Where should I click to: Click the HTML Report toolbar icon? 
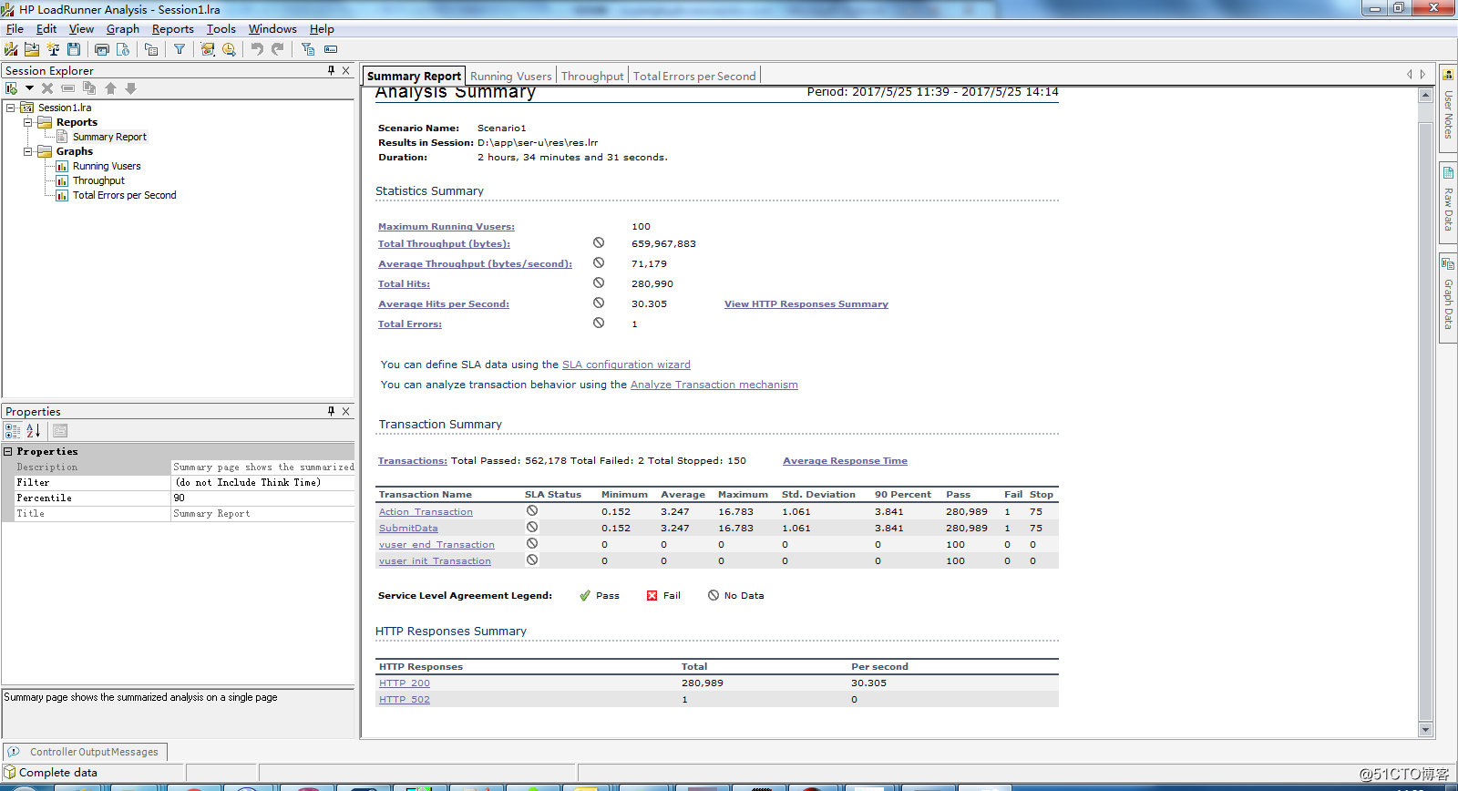pos(123,49)
